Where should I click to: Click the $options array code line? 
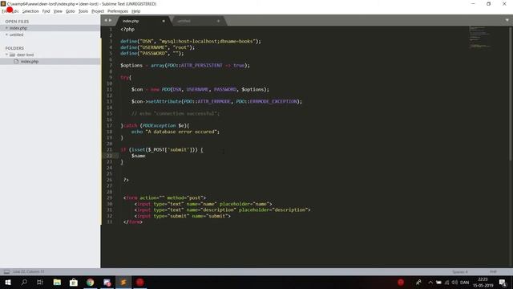185,65
